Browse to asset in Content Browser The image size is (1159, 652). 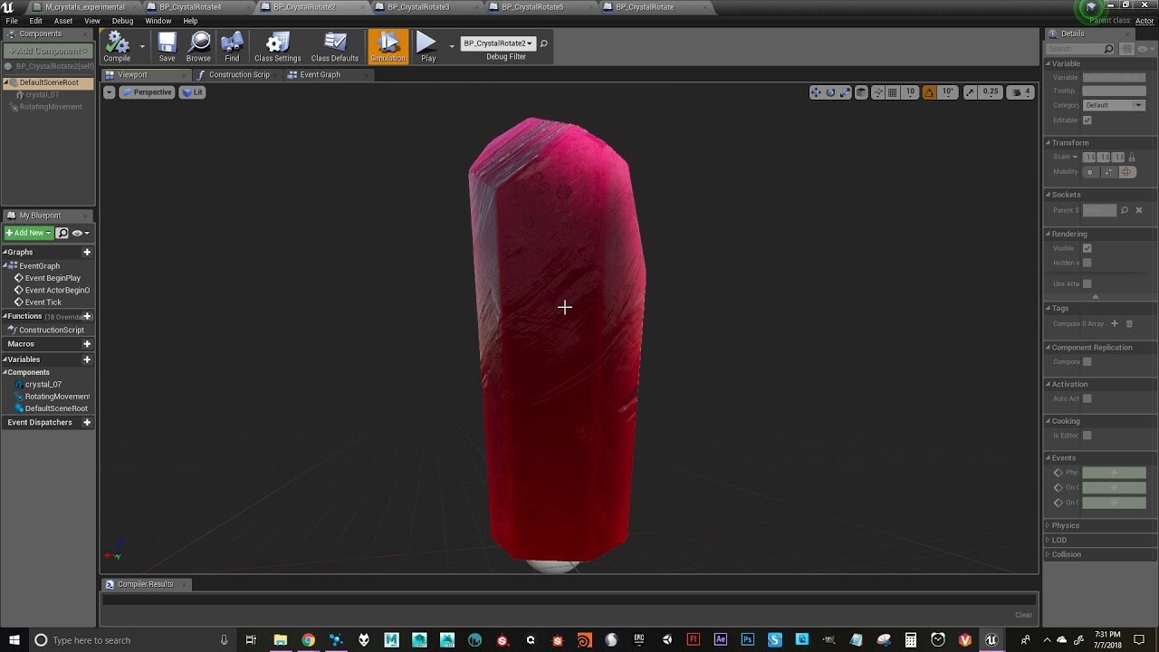point(198,45)
